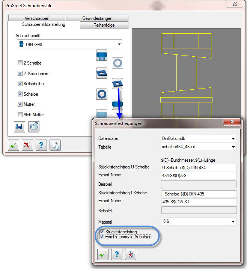This screenshot has width=247, height=269.
Task: Click the bolt head icon button
Action: click(x=102, y=55)
